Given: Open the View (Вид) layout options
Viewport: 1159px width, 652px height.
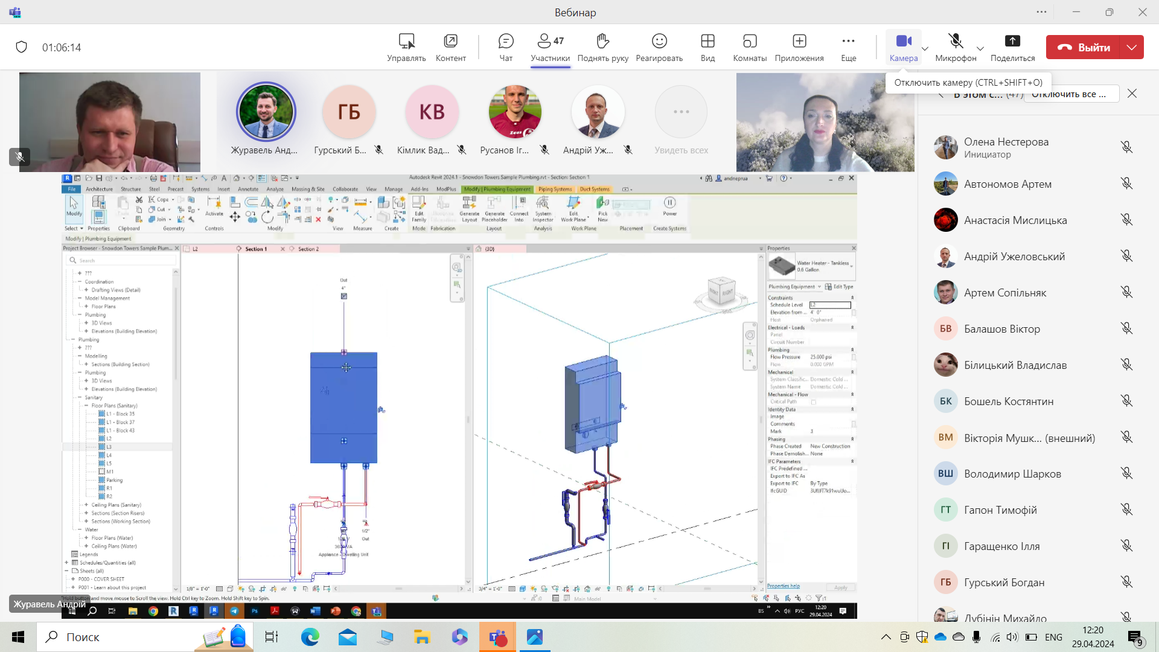Looking at the screenshot, I should click(707, 47).
